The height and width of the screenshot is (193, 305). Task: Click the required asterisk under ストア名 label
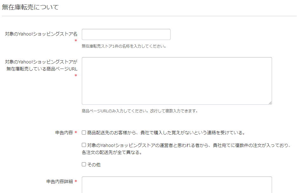click(x=76, y=41)
